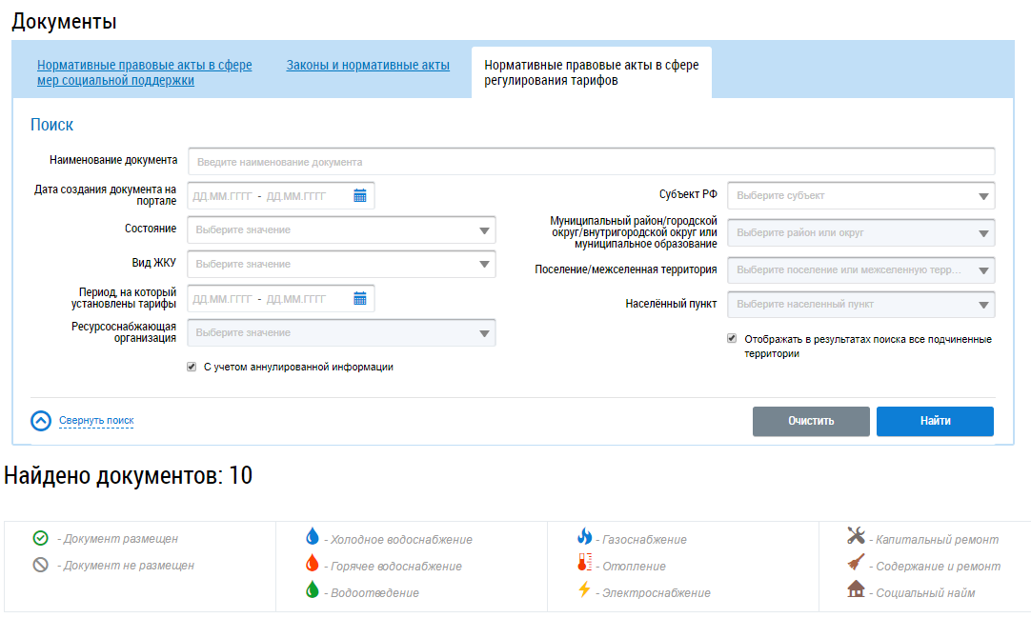Click the 'Наименование документа' input field
Screen dimensions: 1031x618
[591, 162]
